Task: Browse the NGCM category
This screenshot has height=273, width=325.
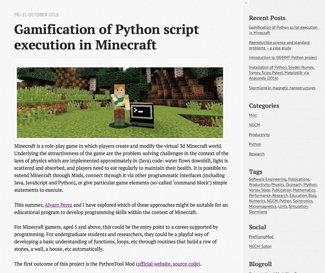Action: 254,125
